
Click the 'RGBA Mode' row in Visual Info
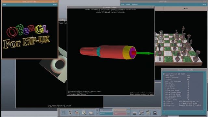(x=177, y=76)
